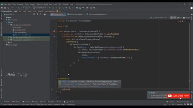Switch to ReComposeViewModel.kt editor tab
The image size is (193, 108).
point(97,14)
